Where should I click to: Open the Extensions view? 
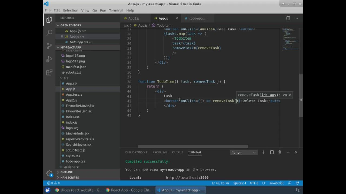[x=49, y=72]
